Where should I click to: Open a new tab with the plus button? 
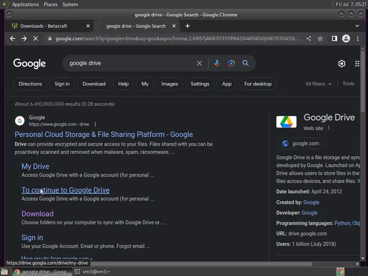click(188, 26)
